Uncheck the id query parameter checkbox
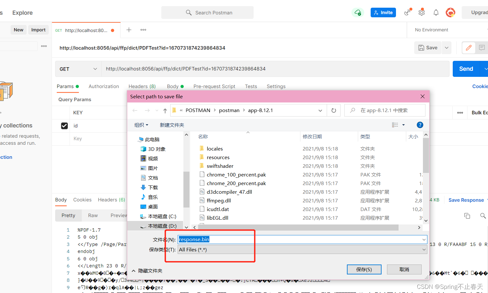Screen dimensions: 488x293 tap(64, 126)
